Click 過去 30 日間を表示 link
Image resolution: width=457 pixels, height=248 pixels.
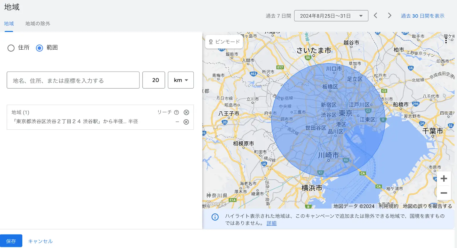tap(422, 16)
